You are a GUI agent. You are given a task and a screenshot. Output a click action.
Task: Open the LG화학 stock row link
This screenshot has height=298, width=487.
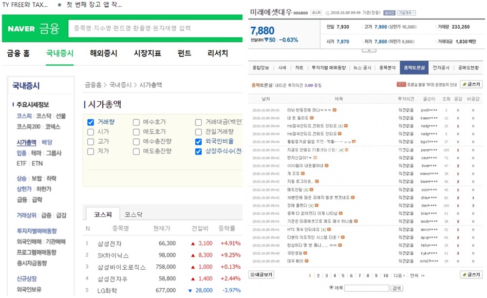pos(107,291)
